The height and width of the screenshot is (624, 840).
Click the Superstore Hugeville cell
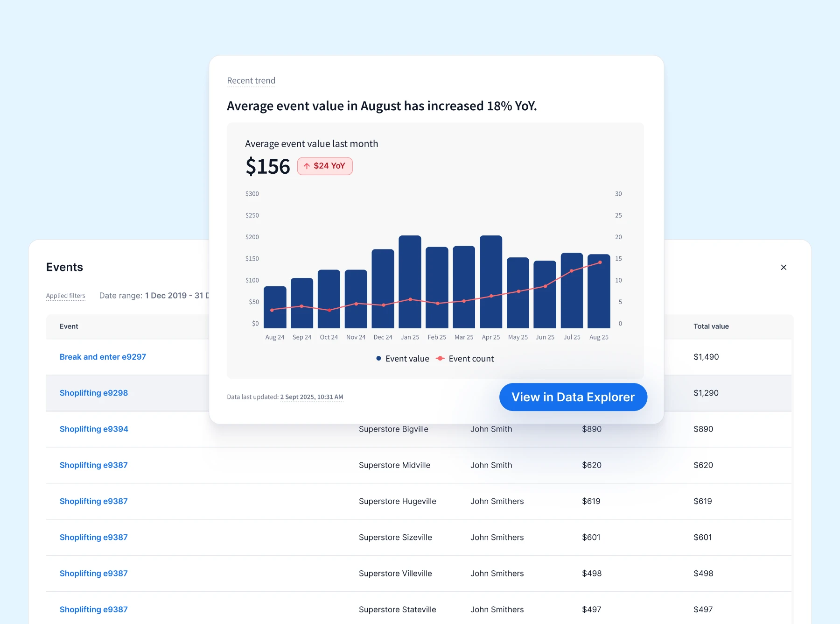(398, 501)
